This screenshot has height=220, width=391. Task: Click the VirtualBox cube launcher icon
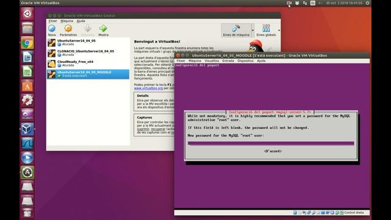(x=27, y=129)
